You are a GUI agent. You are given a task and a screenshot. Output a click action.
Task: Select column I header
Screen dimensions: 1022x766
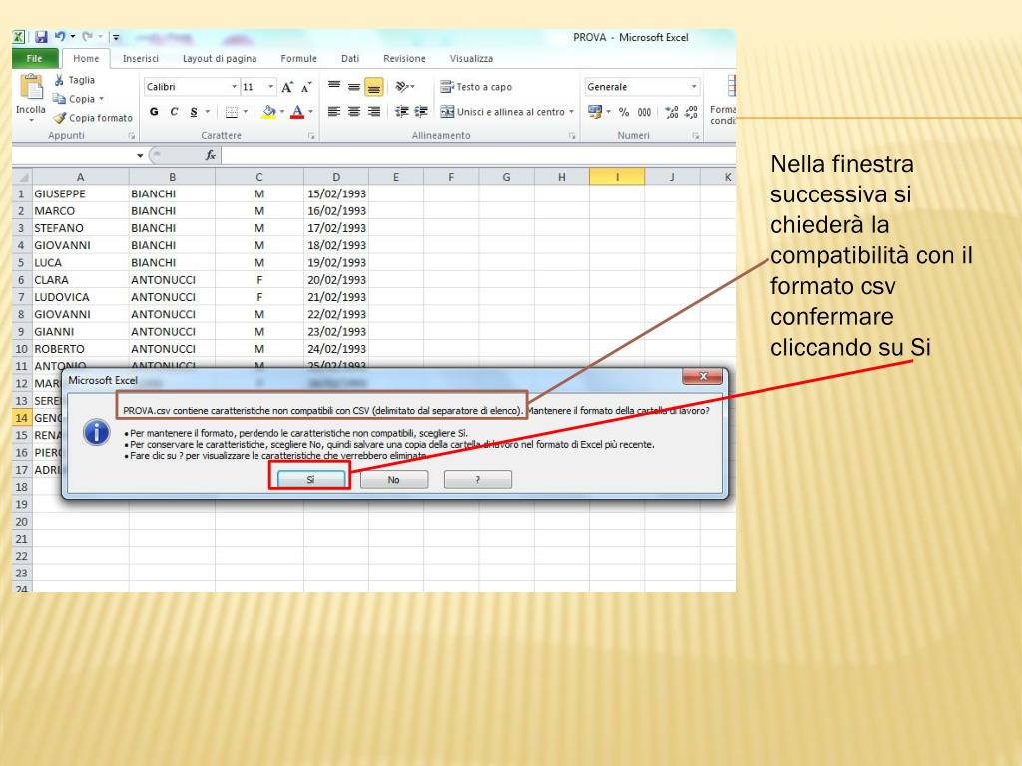point(617,177)
